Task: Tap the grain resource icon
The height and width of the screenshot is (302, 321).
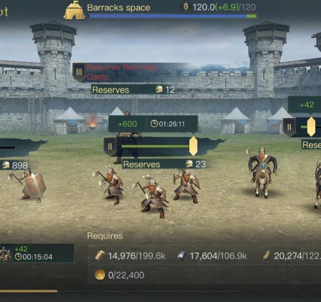Action: (x=266, y=256)
